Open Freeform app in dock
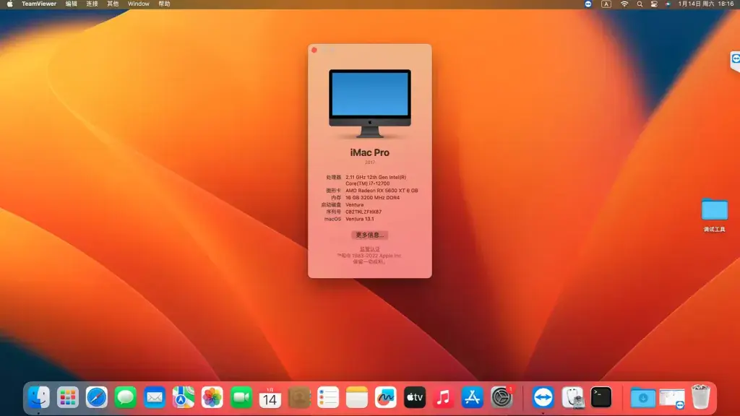Viewport: 740px width, 416px height. click(x=386, y=397)
